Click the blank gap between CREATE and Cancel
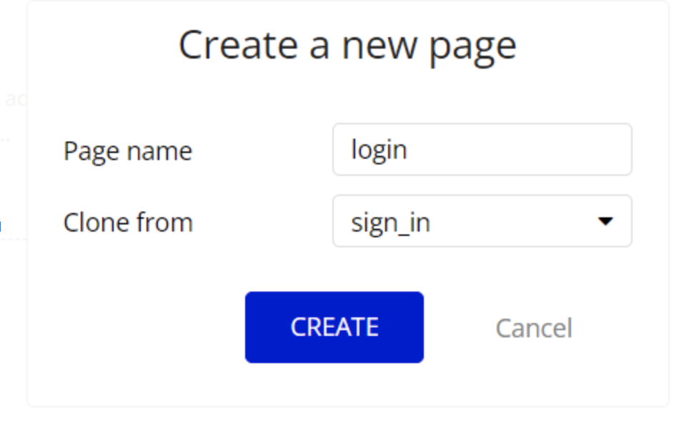Screen dimensions: 699x446 coord(459,328)
